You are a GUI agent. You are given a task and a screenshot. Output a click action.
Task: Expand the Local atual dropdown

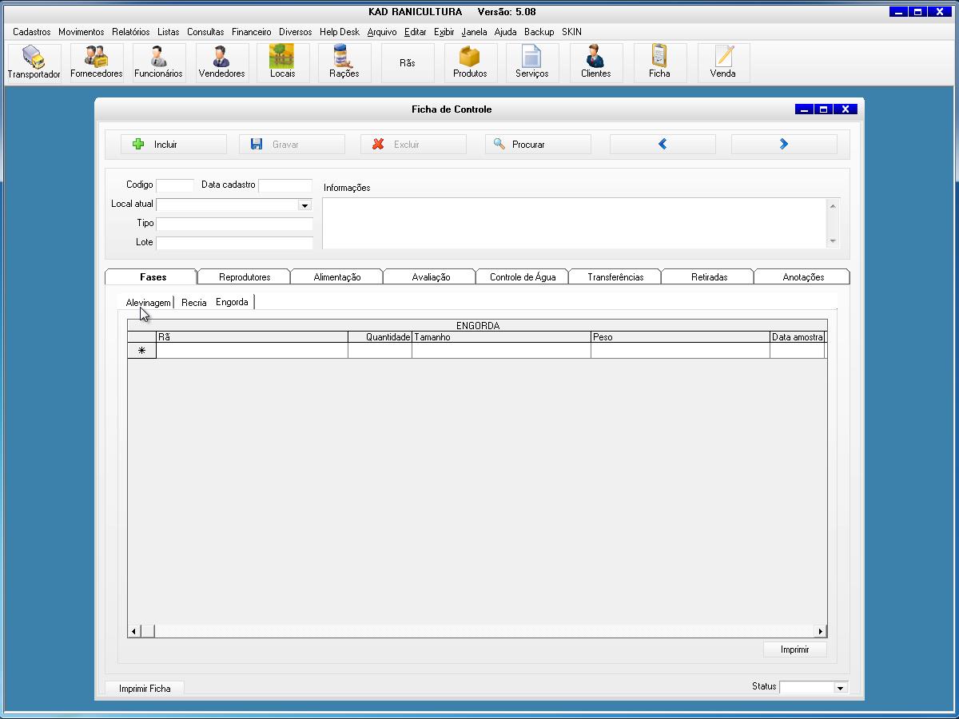coord(304,205)
